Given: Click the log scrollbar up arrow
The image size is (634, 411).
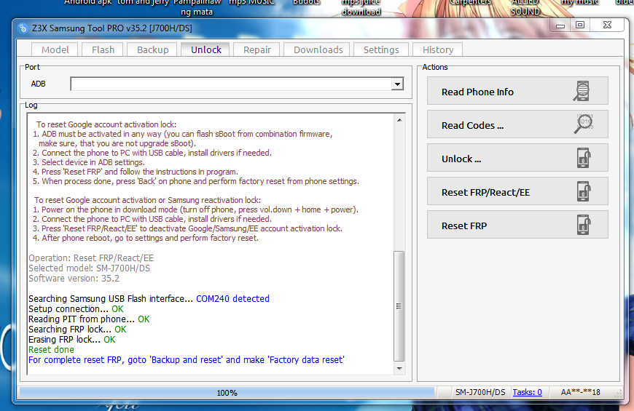Looking at the screenshot, I should click(x=399, y=120).
